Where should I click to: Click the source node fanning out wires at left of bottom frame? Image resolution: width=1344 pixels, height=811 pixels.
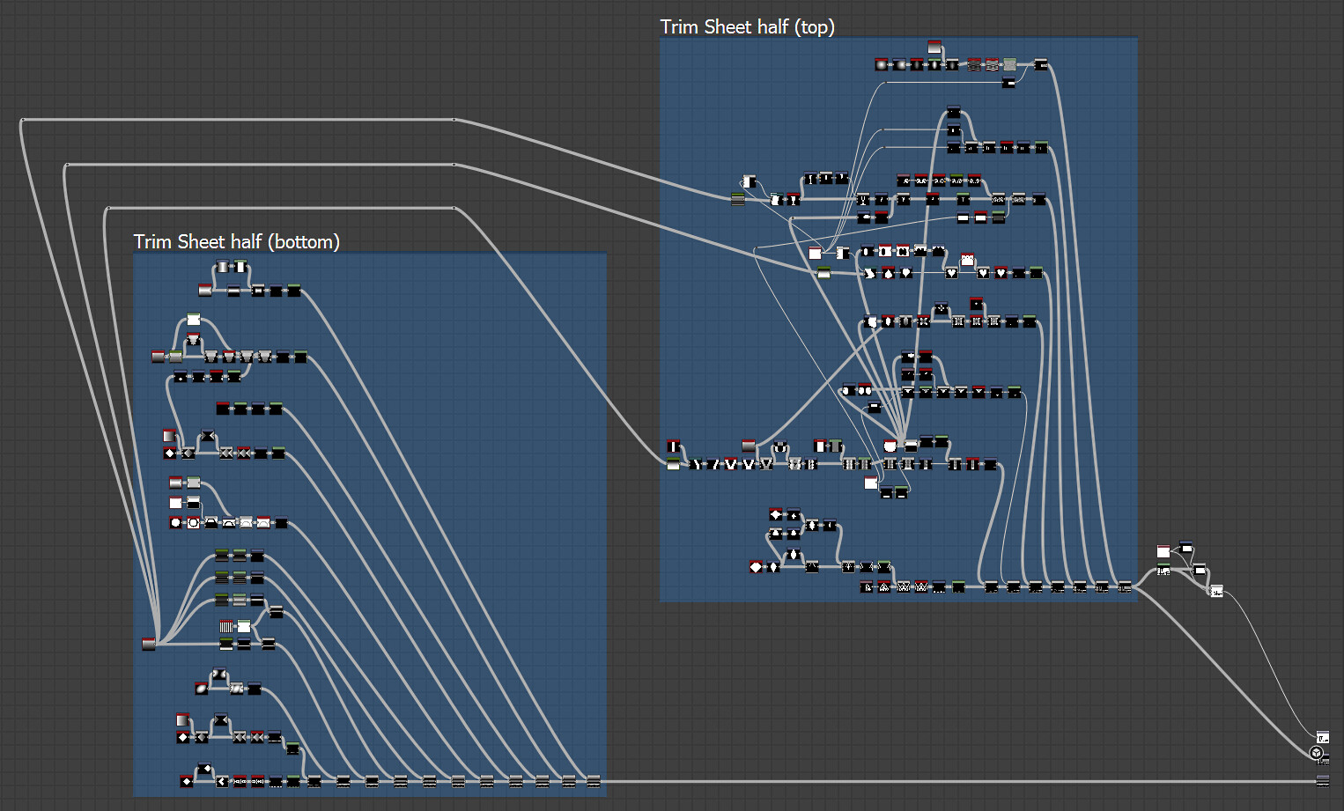149,644
